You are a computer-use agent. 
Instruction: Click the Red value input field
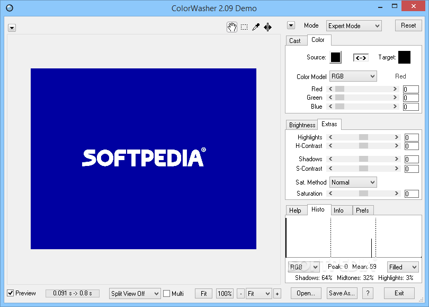(411, 89)
